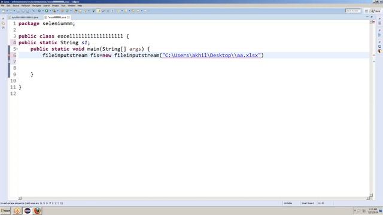The image size is (383, 215).
Task: Open the Firefox taskbar icon
Action: (37, 211)
